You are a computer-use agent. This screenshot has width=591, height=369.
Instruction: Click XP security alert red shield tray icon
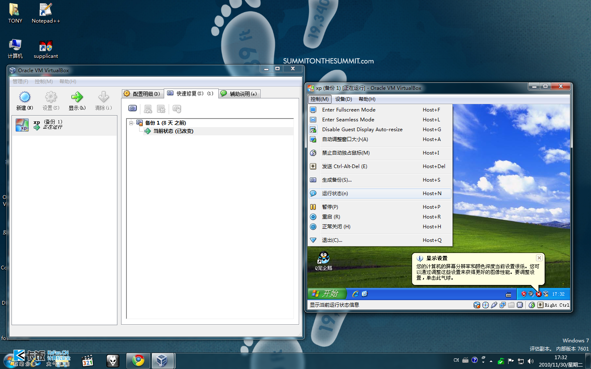(x=524, y=294)
